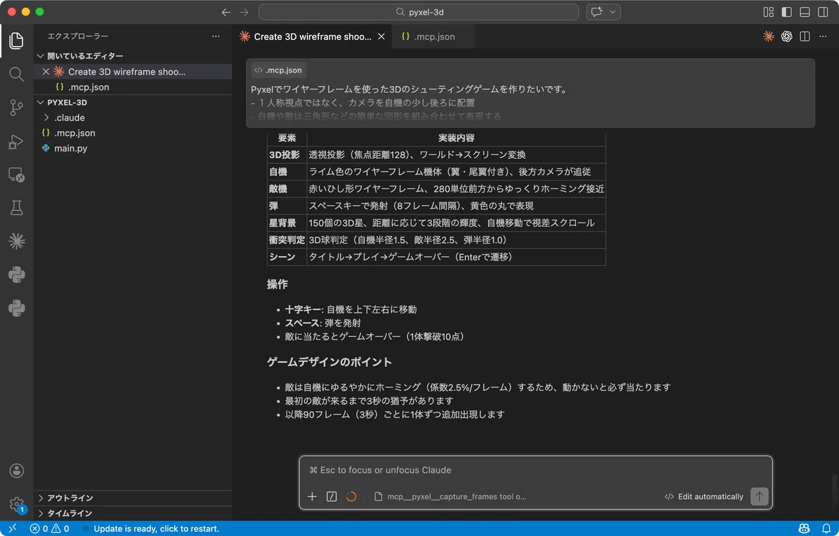Open the chat dropdown arrow in title bar
This screenshot has width=839, height=536.
pyautogui.click(x=613, y=12)
